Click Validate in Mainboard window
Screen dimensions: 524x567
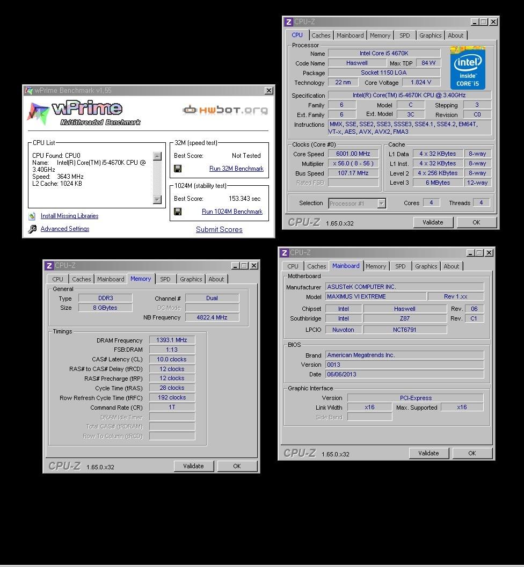428,453
